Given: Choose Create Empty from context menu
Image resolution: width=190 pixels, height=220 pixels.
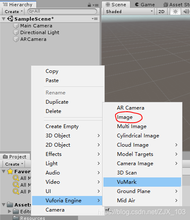Looking at the screenshot, I should tap(67, 126).
